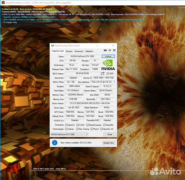
Task: Click the Driver Version field value
Action: [90, 103]
